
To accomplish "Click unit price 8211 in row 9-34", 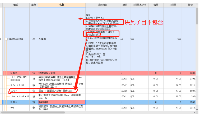I will tap(189, 85).
